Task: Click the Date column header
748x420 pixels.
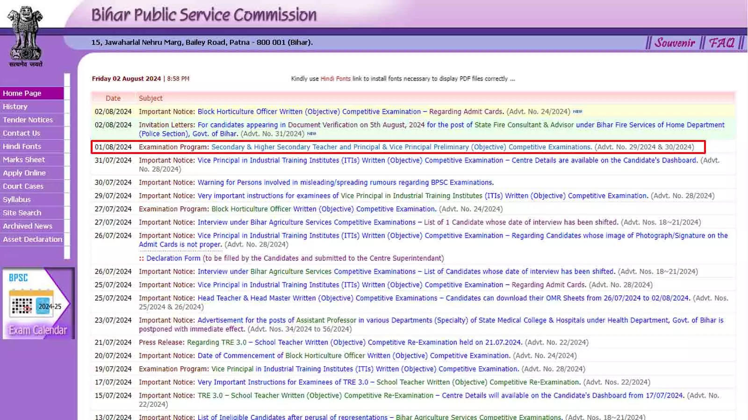Action: click(113, 98)
